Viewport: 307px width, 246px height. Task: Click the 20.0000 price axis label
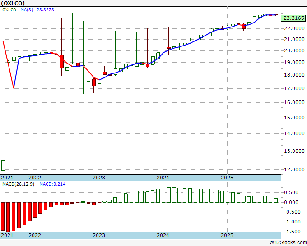click(x=294, y=50)
